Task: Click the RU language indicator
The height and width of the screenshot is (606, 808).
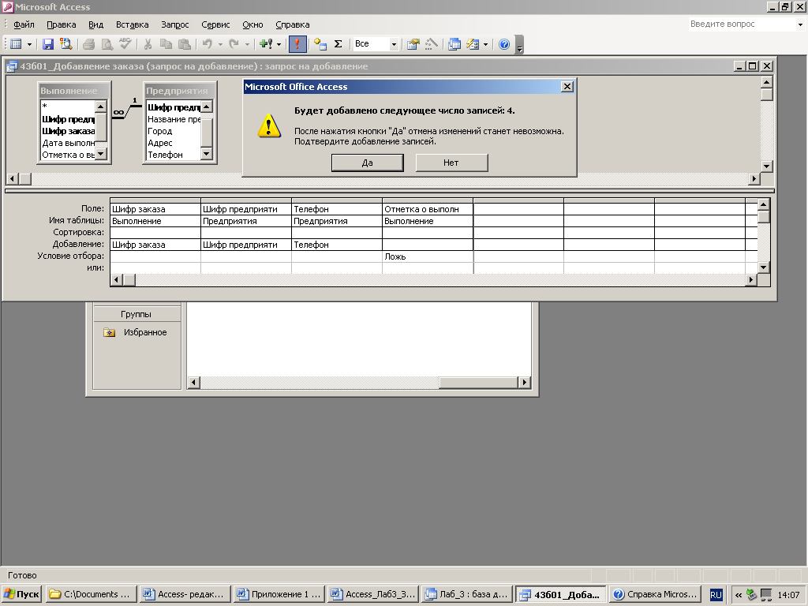Action: [x=716, y=595]
